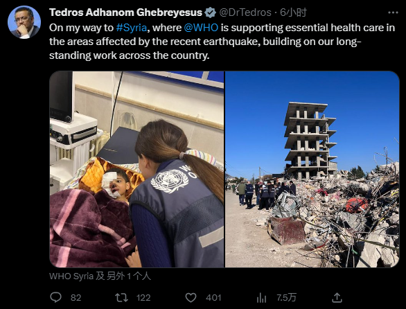Retweet this post using the retweet icon
The width and height of the screenshot is (406, 309).
[x=121, y=298]
